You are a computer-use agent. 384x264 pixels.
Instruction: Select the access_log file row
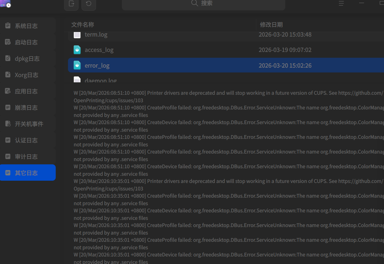[x=226, y=50]
